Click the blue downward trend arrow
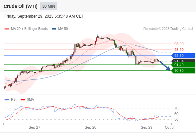 (x=165, y=66)
